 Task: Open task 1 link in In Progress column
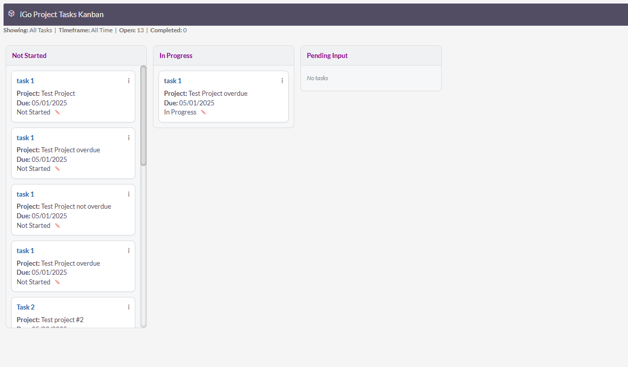pyautogui.click(x=173, y=81)
